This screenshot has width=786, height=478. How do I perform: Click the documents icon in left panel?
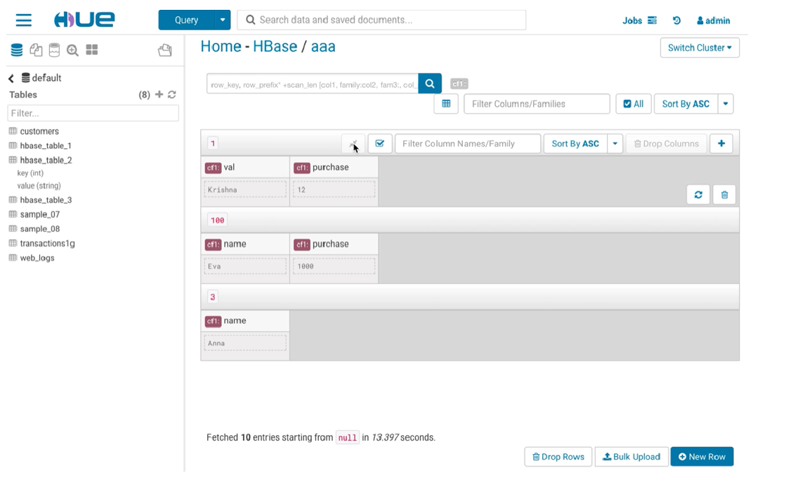point(36,50)
